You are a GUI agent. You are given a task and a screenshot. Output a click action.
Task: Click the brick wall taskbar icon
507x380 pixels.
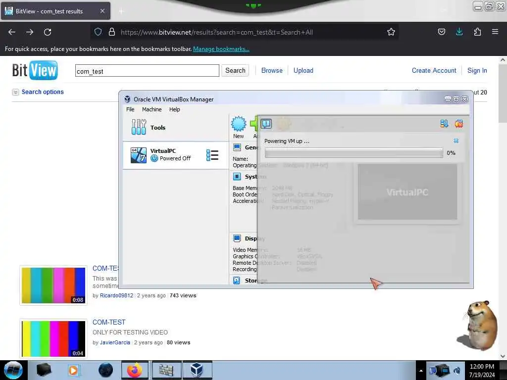tap(166, 370)
